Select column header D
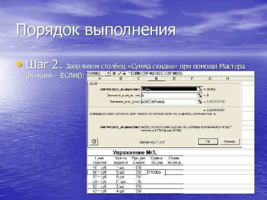 [x=156, y=79]
